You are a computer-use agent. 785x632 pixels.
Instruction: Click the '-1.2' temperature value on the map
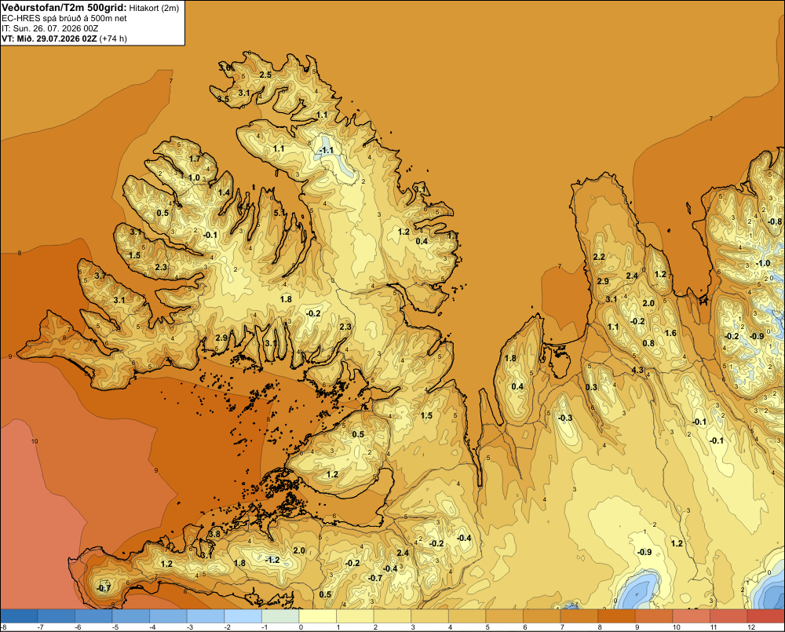point(272,560)
